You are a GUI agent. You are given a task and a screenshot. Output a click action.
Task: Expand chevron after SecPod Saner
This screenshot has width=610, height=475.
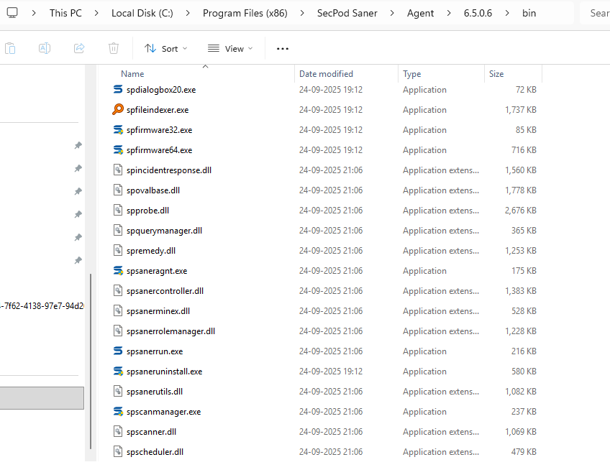pos(392,13)
